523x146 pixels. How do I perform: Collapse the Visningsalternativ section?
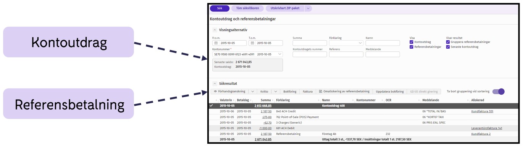pyautogui.click(x=215, y=30)
